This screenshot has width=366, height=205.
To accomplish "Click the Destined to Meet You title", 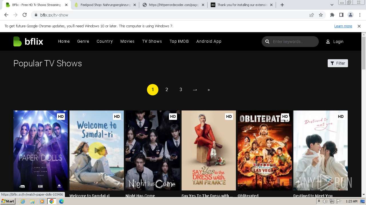I will (x=313, y=196).
